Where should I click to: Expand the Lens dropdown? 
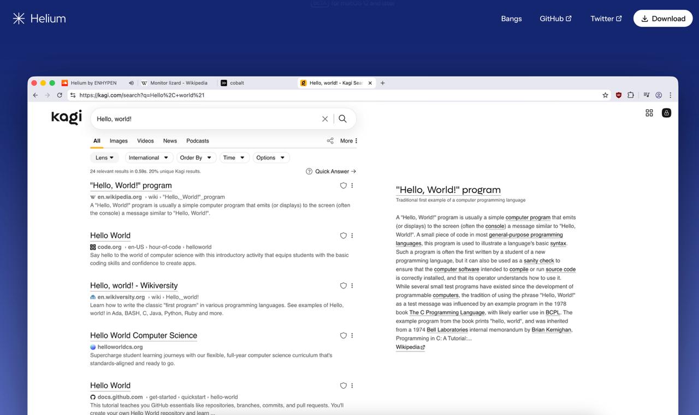coord(104,157)
